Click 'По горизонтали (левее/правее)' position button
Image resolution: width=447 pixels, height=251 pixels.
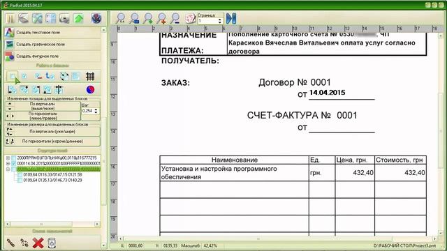(43, 116)
